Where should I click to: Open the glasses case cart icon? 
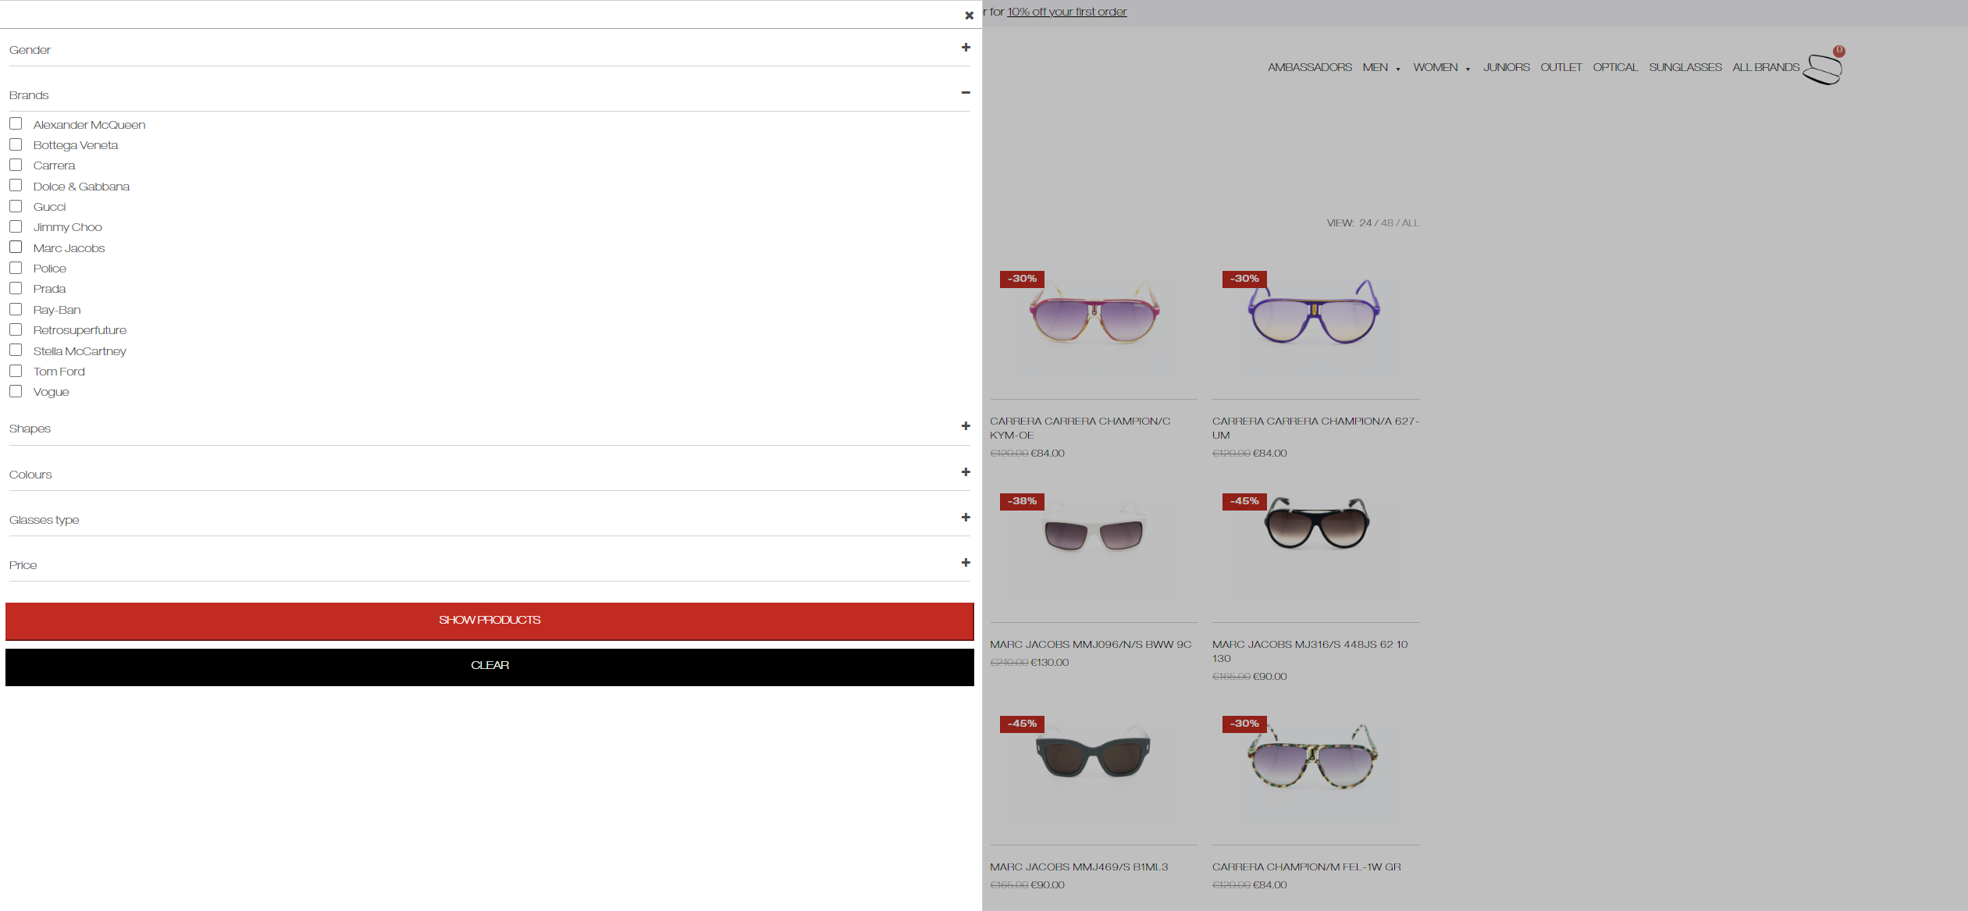1822,69
